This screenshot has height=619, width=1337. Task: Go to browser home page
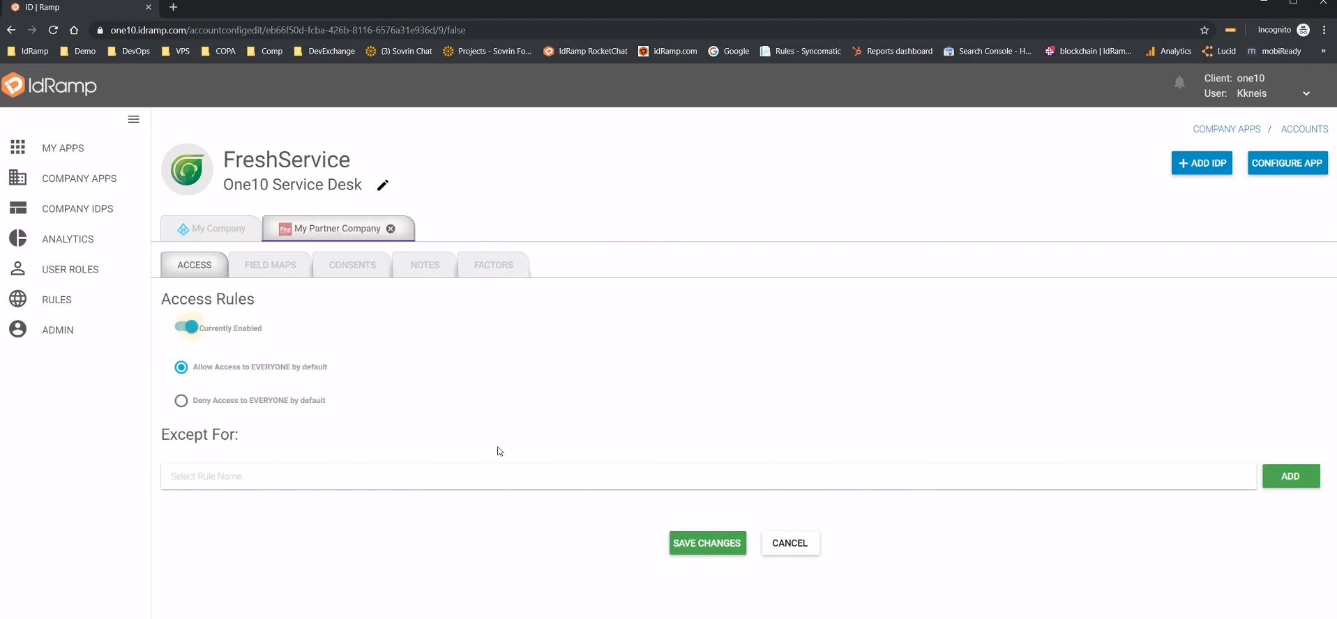tap(74, 30)
